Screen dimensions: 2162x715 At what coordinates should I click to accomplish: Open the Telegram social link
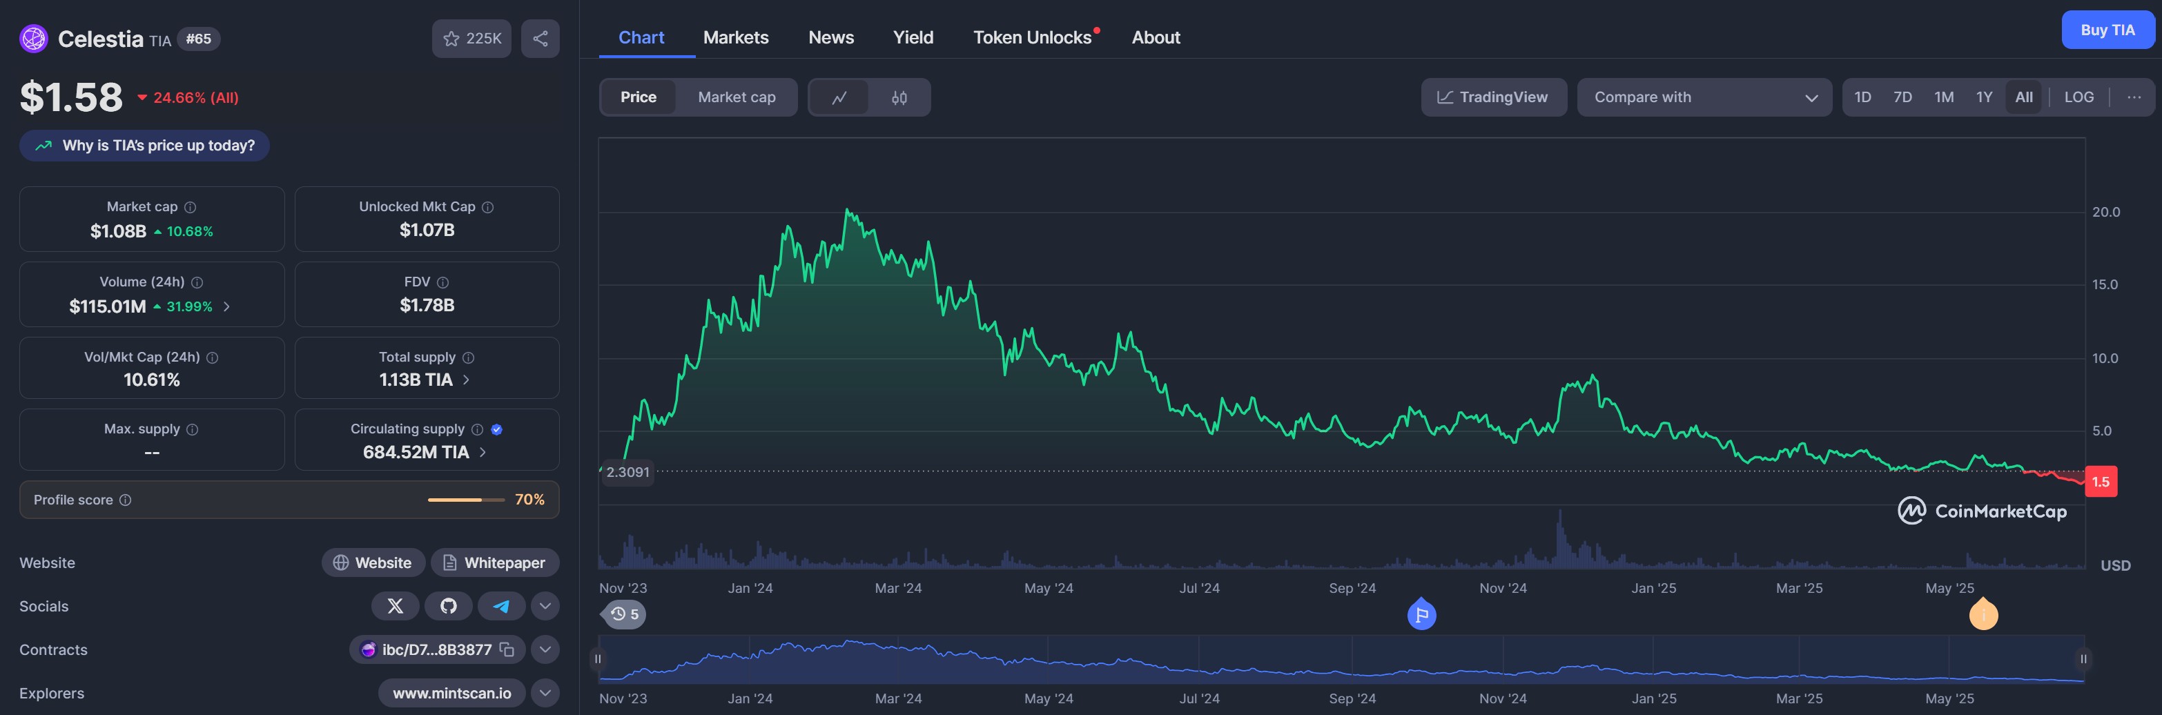coord(501,606)
